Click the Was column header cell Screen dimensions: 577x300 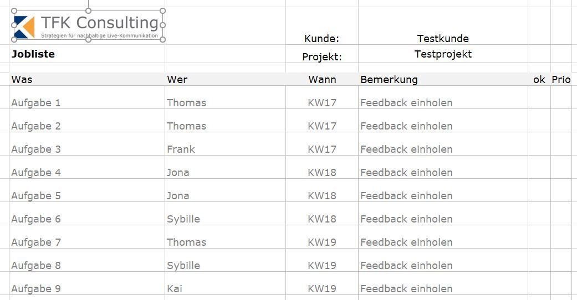[x=87, y=79]
